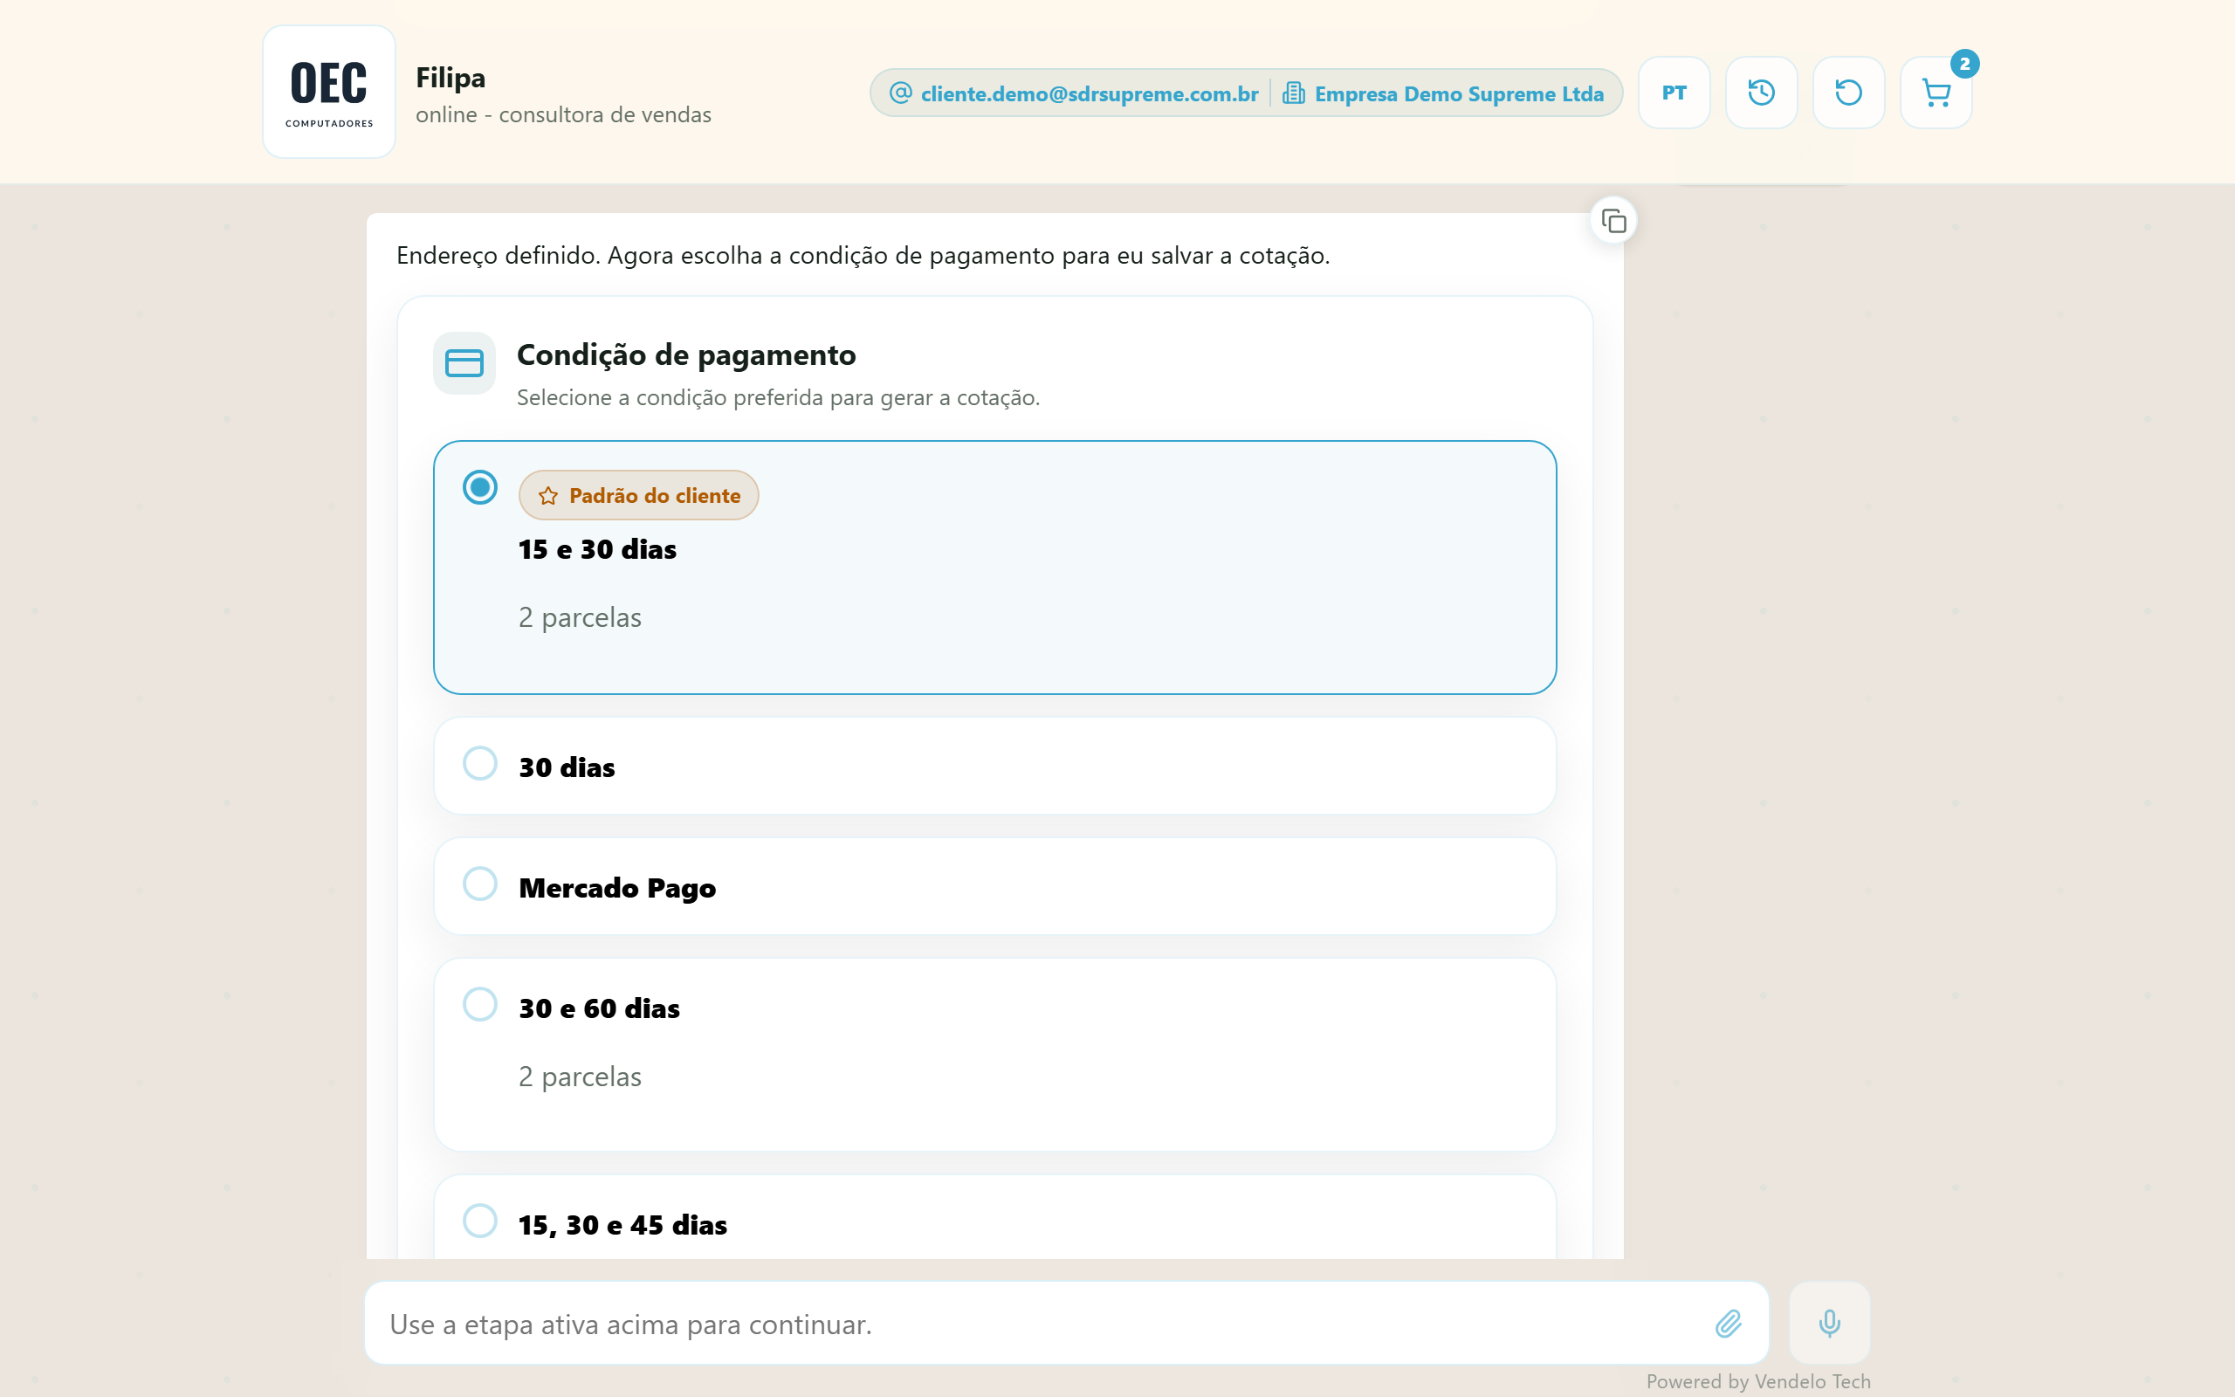Viewport: 2235px width, 1397px height.
Task: Click the credit card payment icon
Action: point(464,363)
